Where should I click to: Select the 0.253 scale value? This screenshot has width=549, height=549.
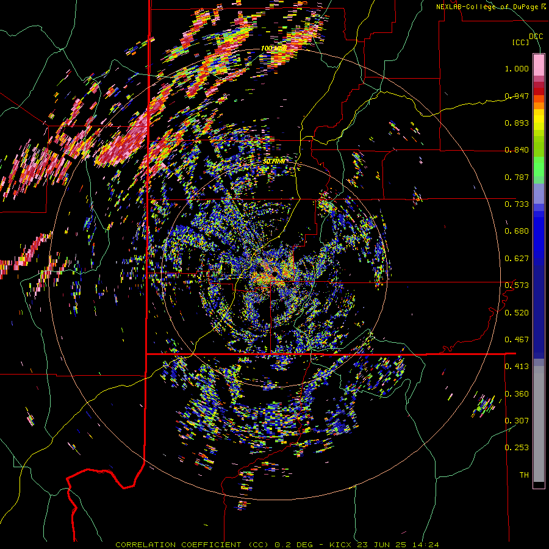[x=517, y=448]
